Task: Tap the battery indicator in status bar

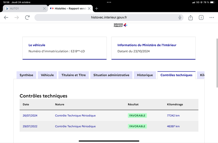Action: pyautogui.click(x=213, y=2)
